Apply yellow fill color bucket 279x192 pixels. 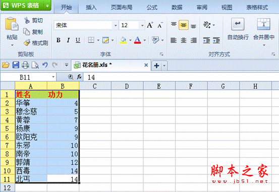pyautogui.click(x=124, y=40)
